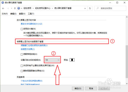Open the 工具(T) menu
Viewport: 128px width, 92px height.
(x=31, y=14)
